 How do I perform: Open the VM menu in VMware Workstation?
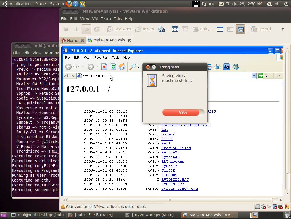(95, 19)
